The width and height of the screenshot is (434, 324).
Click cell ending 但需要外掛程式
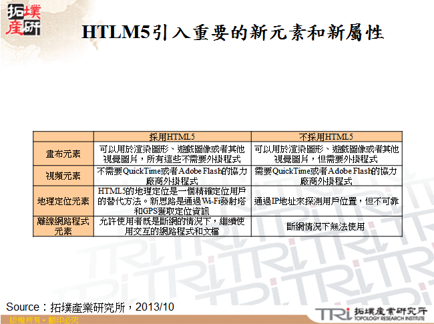pos(327,154)
